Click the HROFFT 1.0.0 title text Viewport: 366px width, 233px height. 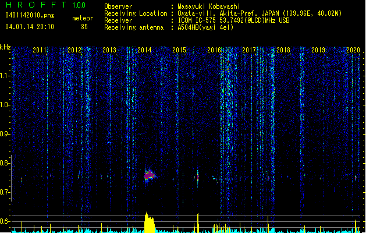tap(46, 5)
